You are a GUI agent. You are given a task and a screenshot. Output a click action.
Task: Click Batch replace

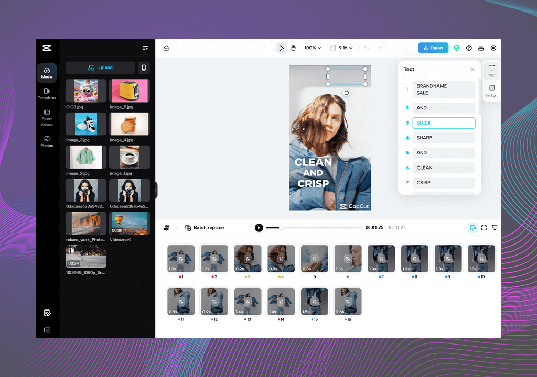(x=205, y=228)
